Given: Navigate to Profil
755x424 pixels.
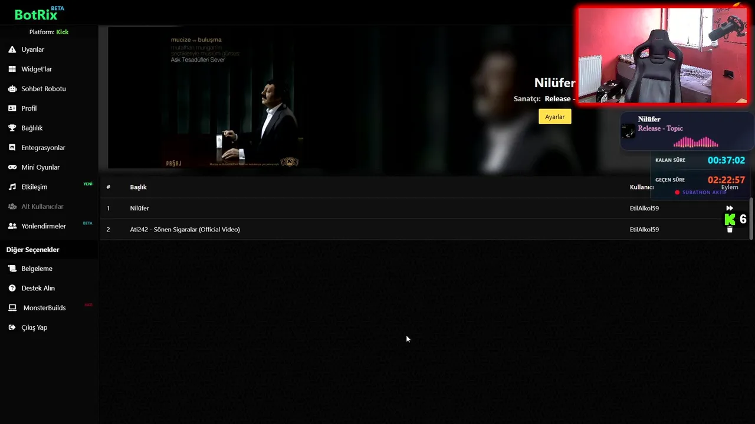Looking at the screenshot, I should (29, 108).
